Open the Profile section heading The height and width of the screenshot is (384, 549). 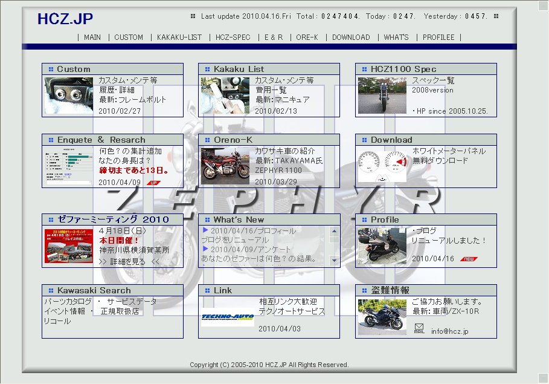coord(385,220)
